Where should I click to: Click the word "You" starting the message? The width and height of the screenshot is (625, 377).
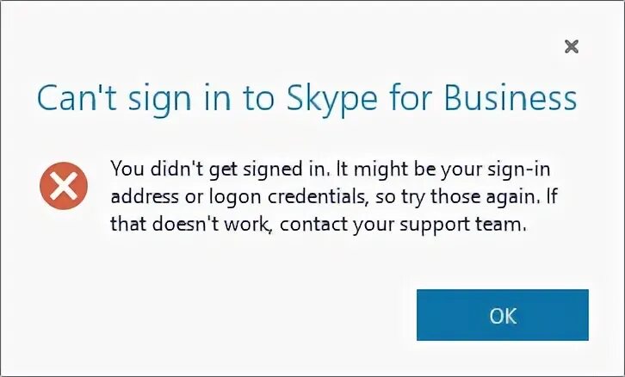pos(124,167)
